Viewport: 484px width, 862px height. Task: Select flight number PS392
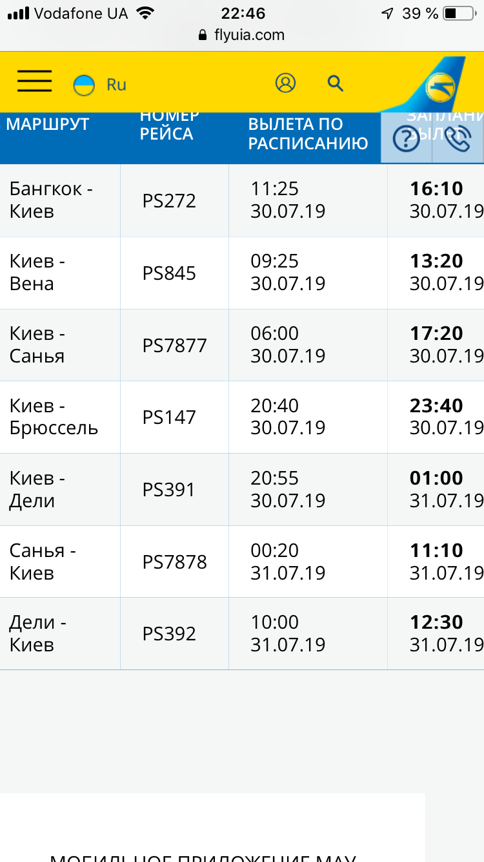click(x=169, y=634)
